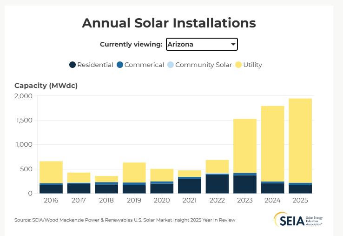Click the 500 y-axis value

point(26,169)
